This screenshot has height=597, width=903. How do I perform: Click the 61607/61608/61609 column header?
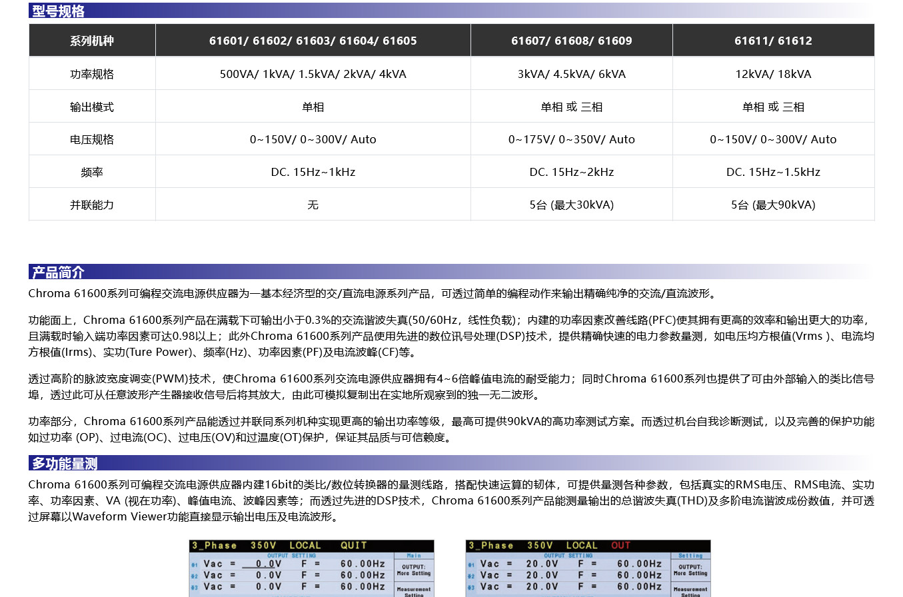pos(571,41)
